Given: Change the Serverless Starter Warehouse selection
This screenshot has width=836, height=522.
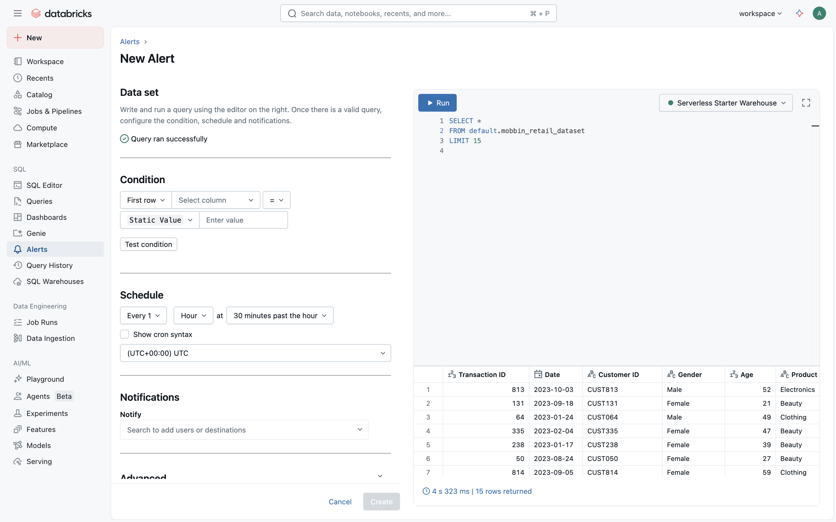Looking at the screenshot, I should click(x=725, y=103).
